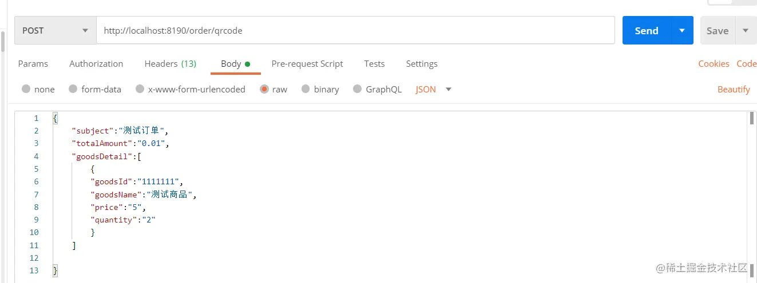Image resolution: width=757 pixels, height=283 pixels.
Task: Click the "subject" line in the editor
Action: [x=120, y=131]
